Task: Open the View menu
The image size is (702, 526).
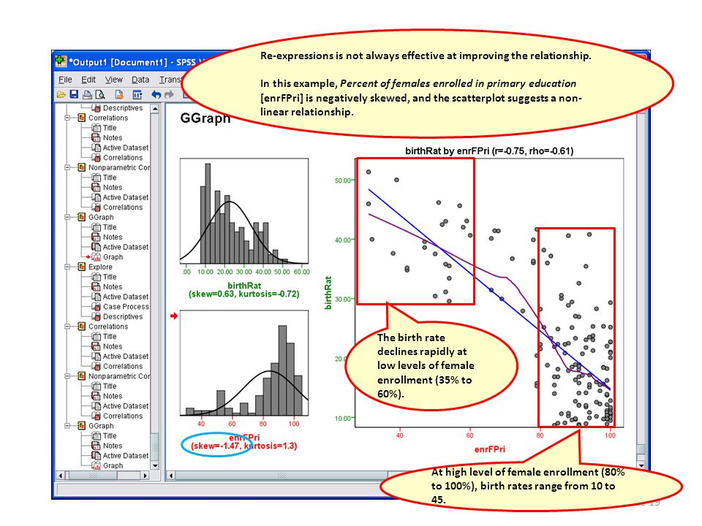Action: (x=114, y=80)
